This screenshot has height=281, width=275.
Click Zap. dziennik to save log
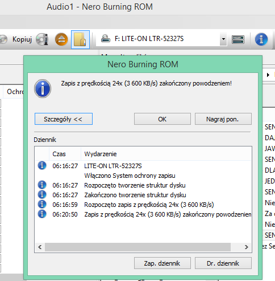tap(163, 263)
